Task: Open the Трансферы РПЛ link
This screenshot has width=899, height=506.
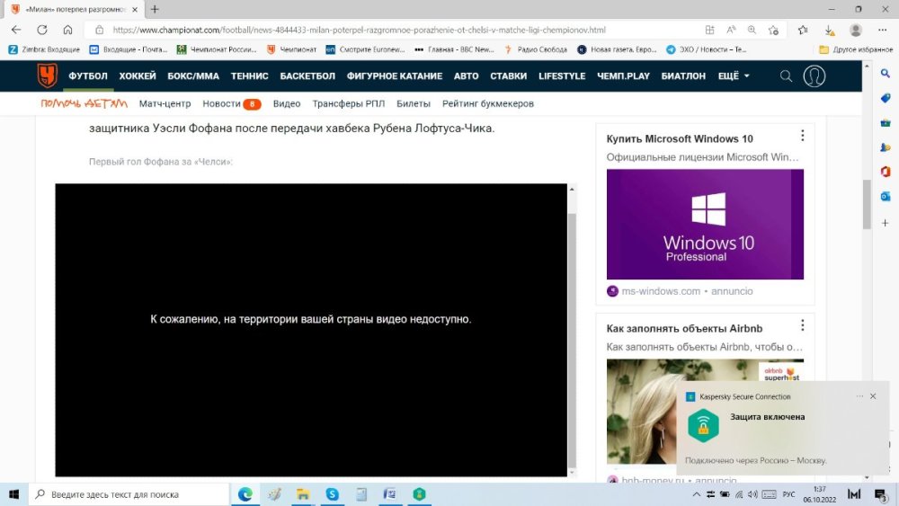Action: click(349, 103)
